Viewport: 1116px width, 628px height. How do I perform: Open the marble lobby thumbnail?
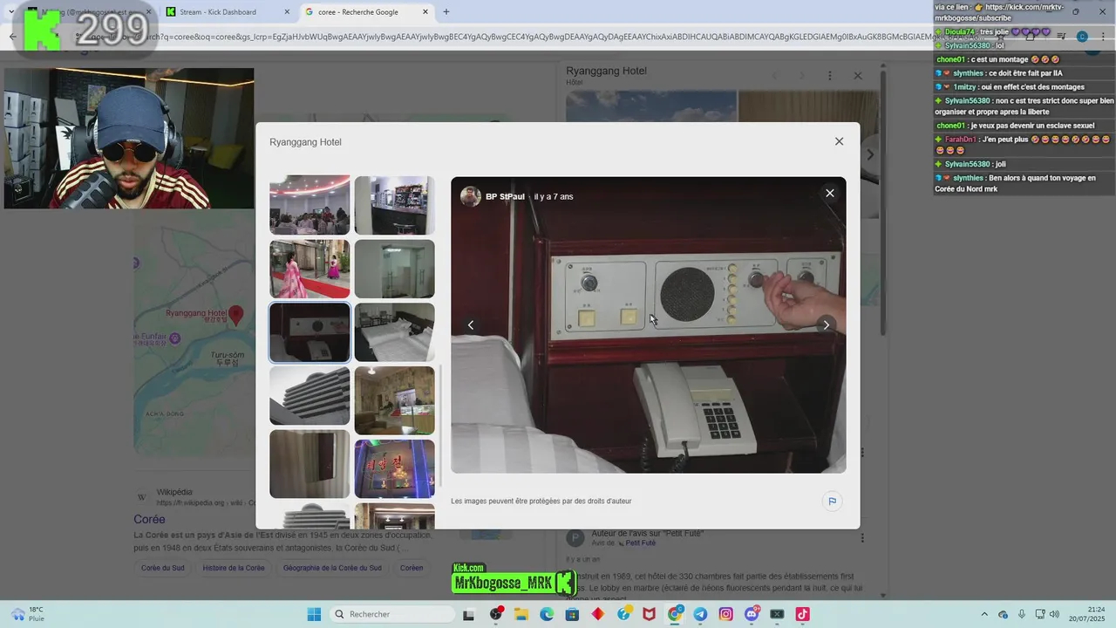(394, 400)
